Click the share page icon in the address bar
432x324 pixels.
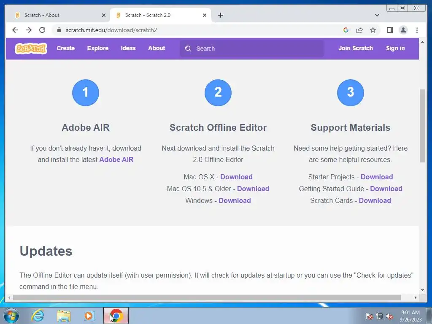359,30
